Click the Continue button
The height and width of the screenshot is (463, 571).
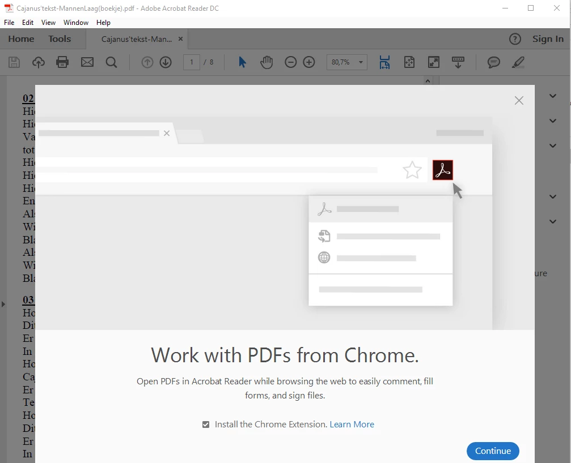click(493, 451)
